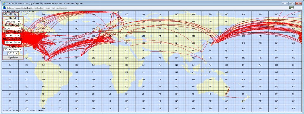304x114 pixels.
Task: Click the image icon at address bar right
Action: [291, 8]
